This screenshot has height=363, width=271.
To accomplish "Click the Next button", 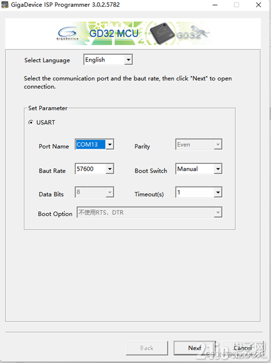I will click(x=195, y=348).
